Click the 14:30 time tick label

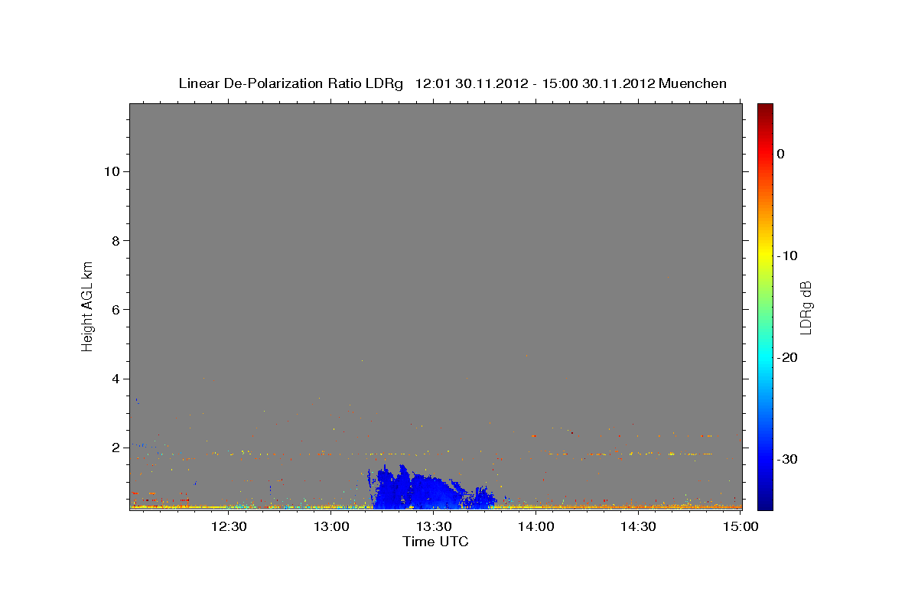click(x=639, y=526)
